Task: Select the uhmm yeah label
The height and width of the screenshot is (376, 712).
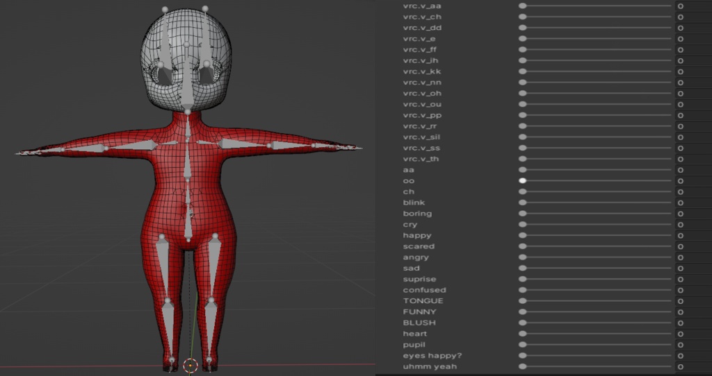Action: click(430, 366)
